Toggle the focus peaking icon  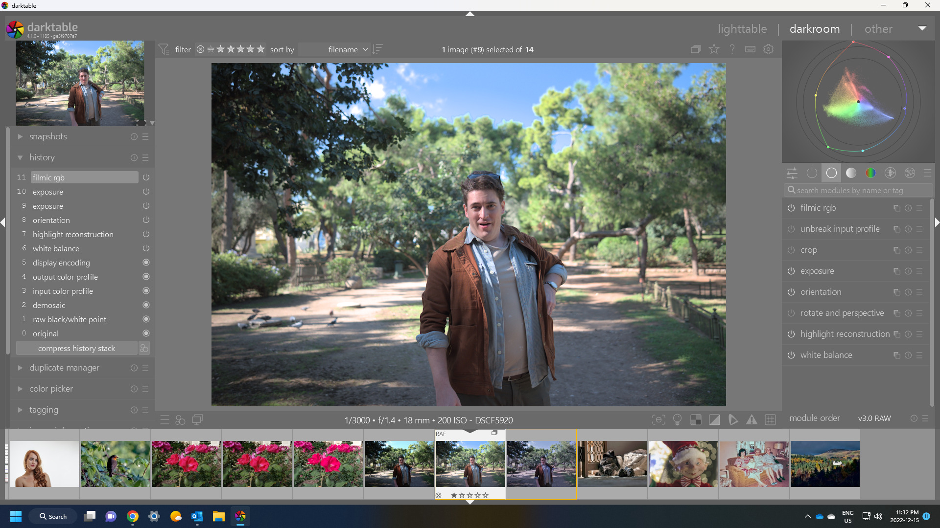658,420
